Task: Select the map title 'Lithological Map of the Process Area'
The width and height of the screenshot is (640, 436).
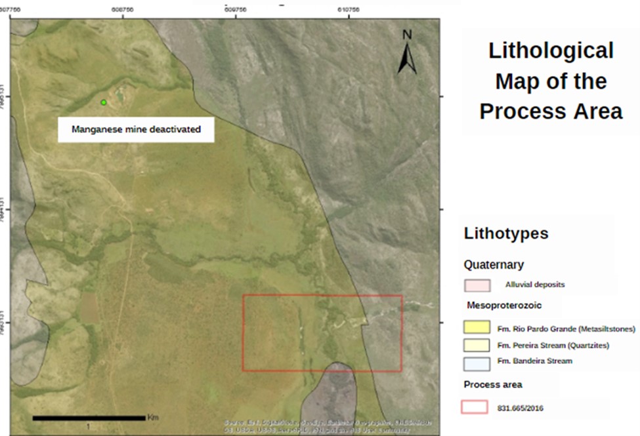Action: (551, 81)
